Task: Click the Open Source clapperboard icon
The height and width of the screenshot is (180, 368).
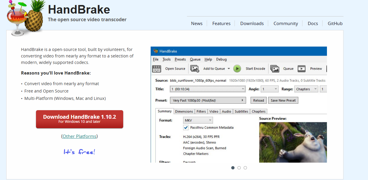Action: (x=157, y=69)
